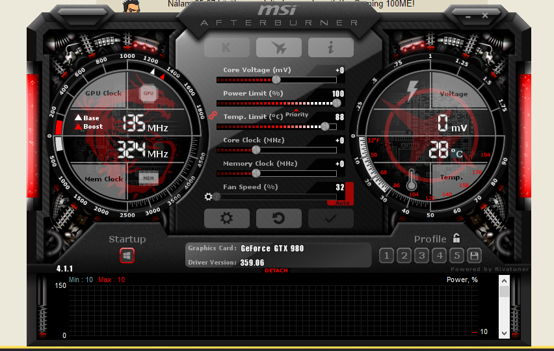
Task: Open the Kombustor K button
Action: coord(227,47)
